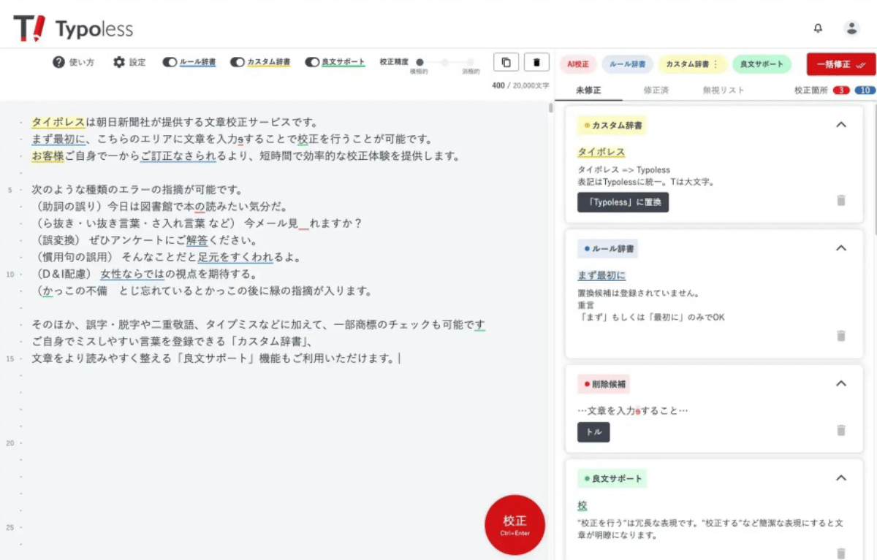
Task: Click the 一括修正 red button
Action: pos(840,64)
